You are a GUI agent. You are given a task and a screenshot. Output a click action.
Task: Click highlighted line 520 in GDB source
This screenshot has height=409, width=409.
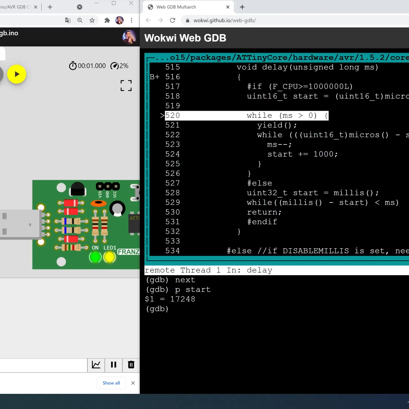[246, 116]
